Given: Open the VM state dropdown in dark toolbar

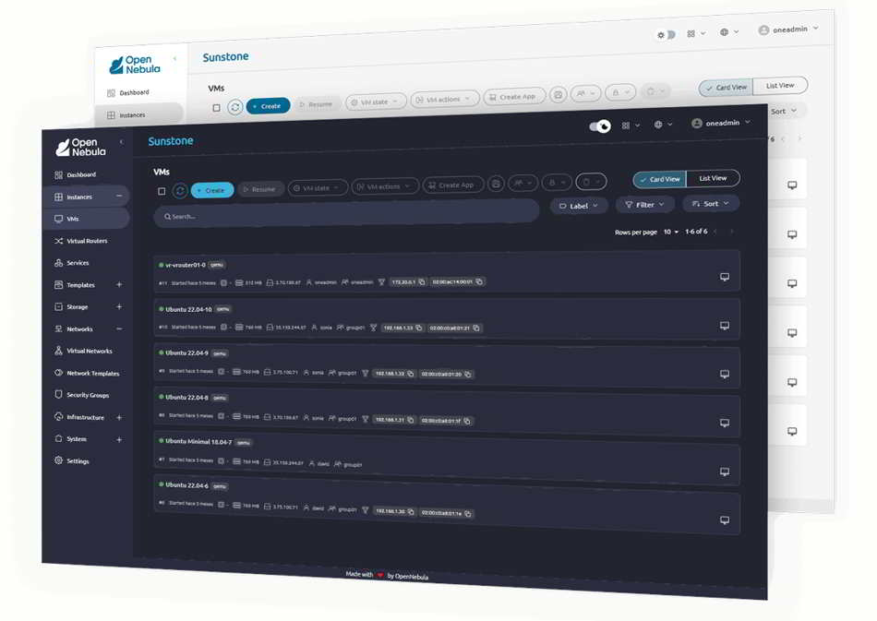Looking at the screenshot, I should tap(318, 188).
